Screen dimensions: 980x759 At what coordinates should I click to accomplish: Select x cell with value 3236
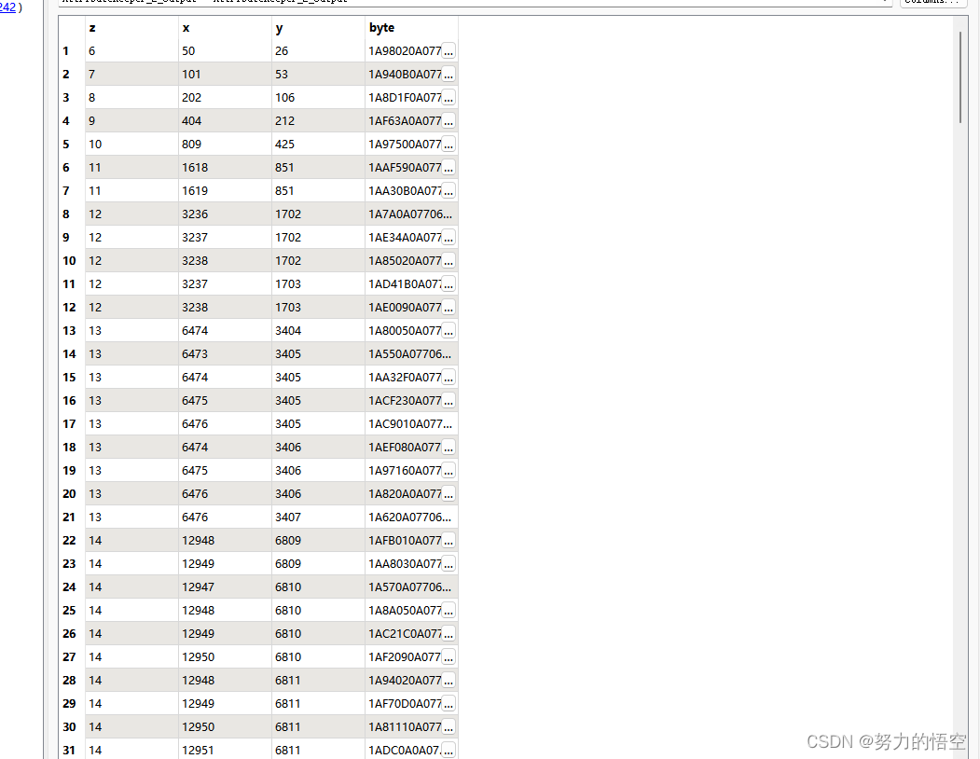225,214
